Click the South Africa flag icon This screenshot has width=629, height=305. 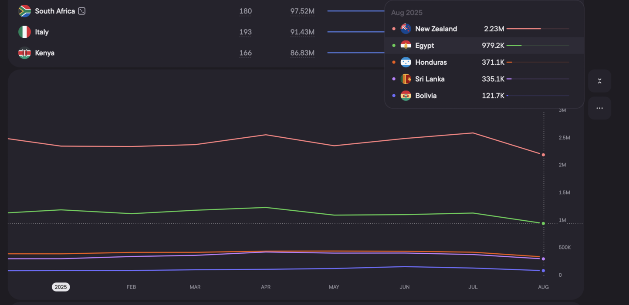tap(24, 11)
